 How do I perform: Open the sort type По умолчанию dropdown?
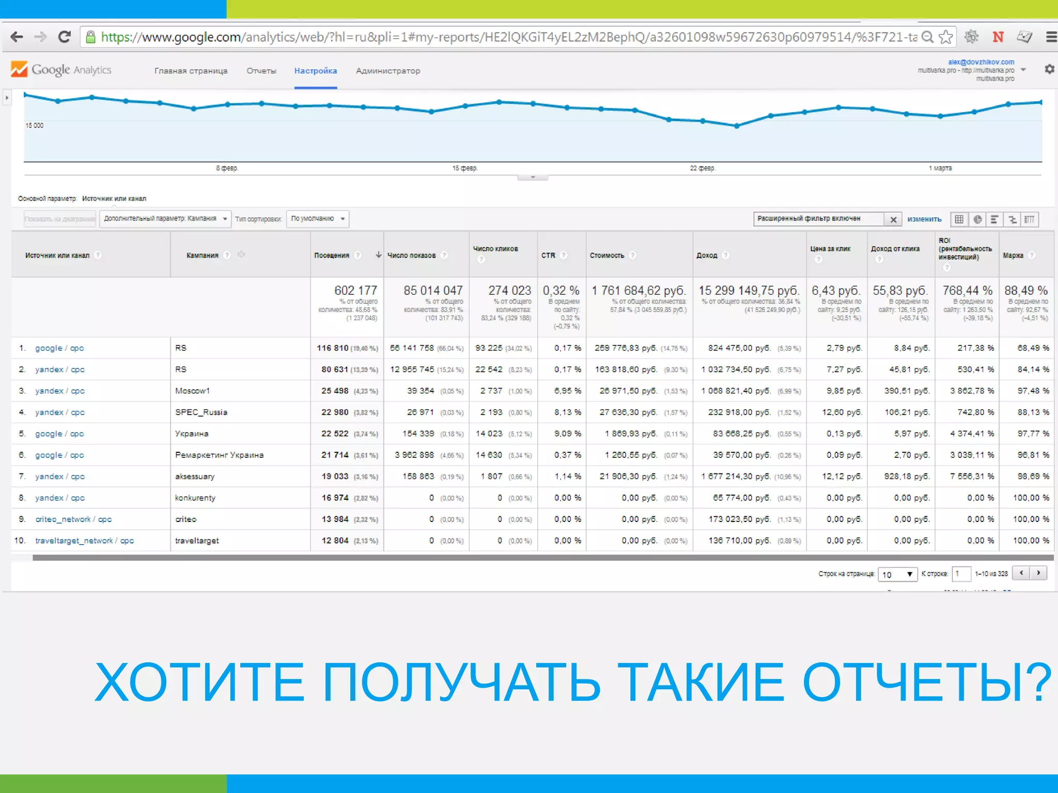pos(317,219)
